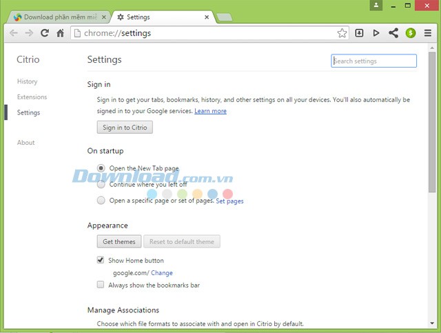This screenshot has height=333, width=441.
Task: Bookmark this page with the star
Action: click(x=342, y=32)
